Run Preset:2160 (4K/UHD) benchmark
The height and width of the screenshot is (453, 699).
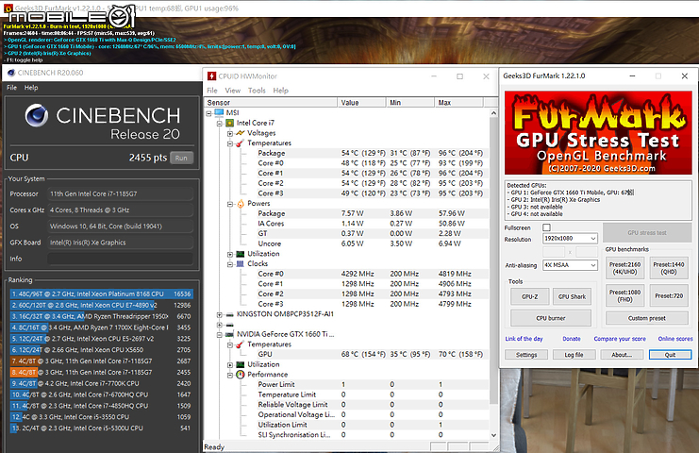click(624, 268)
